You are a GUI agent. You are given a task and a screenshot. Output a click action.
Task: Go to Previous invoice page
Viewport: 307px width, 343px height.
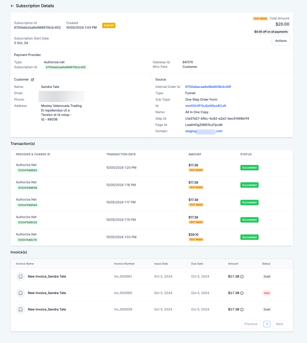click(x=251, y=324)
